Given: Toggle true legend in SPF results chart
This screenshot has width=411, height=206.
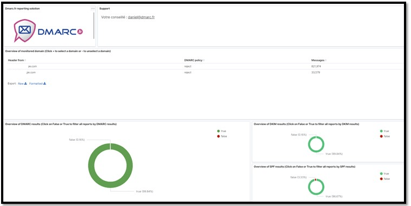Looking at the screenshot, I should point(384,173).
